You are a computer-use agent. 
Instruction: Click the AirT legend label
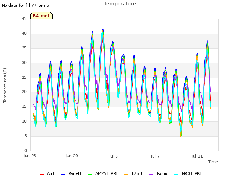click(x=51, y=173)
